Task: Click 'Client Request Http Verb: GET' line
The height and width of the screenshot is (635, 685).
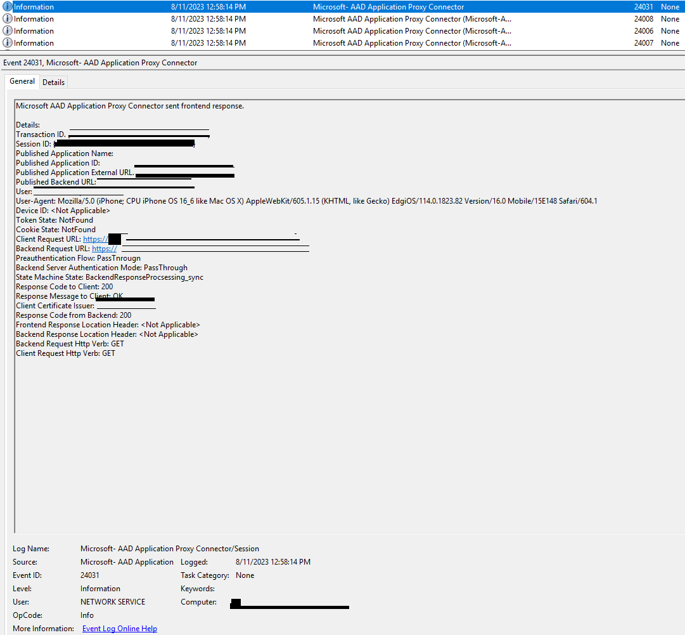Action: (x=65, y=353)
